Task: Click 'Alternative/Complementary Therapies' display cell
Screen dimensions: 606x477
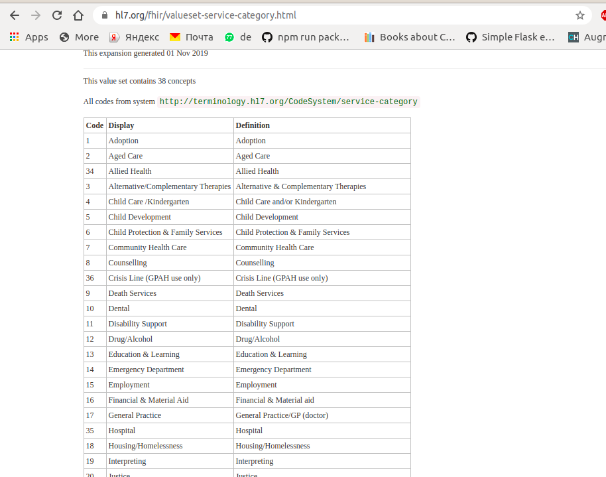Action: 170,186
